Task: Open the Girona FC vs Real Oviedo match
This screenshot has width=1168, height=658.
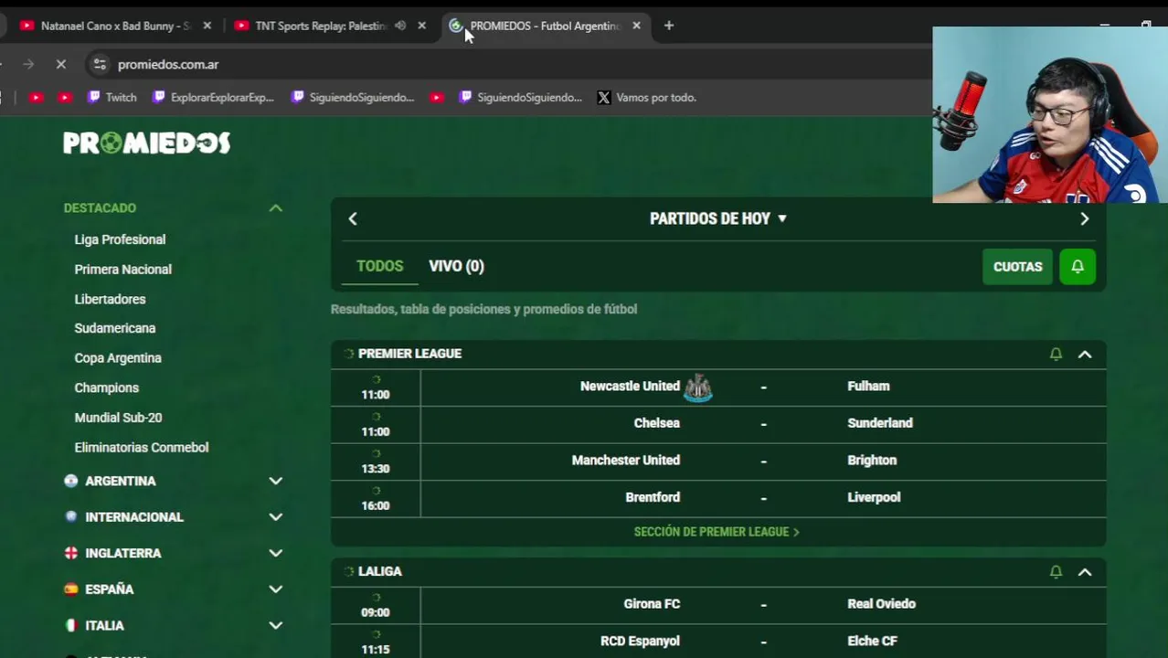Action: coord(718,604)
